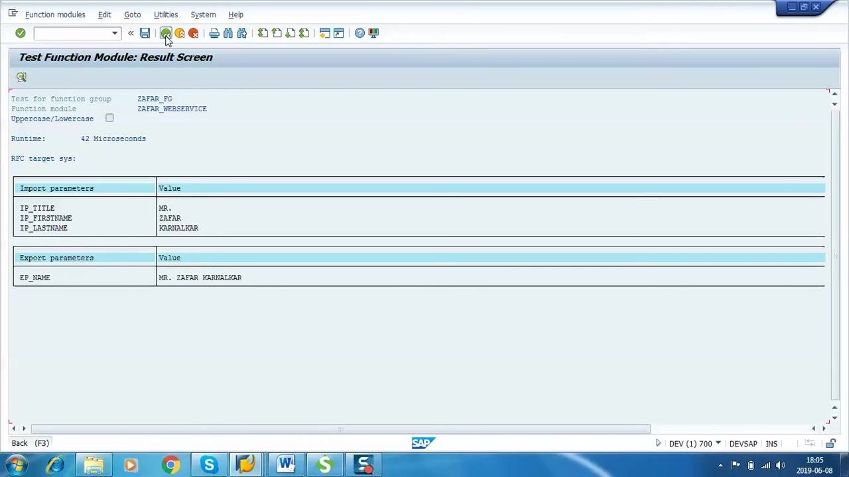Image resolution: width=849 pixels, height=477 pixels.
Task: Click the Find Next binoculars icon
Action: pyautogui.click(x=242, y=33)
